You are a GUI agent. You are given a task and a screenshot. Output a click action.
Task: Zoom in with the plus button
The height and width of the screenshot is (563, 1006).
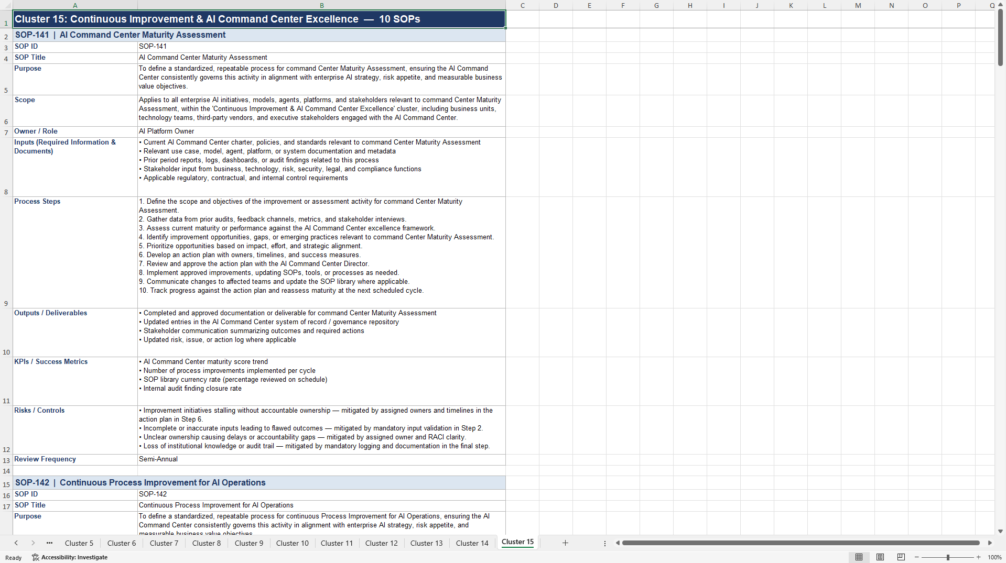[x=979, y=557]
